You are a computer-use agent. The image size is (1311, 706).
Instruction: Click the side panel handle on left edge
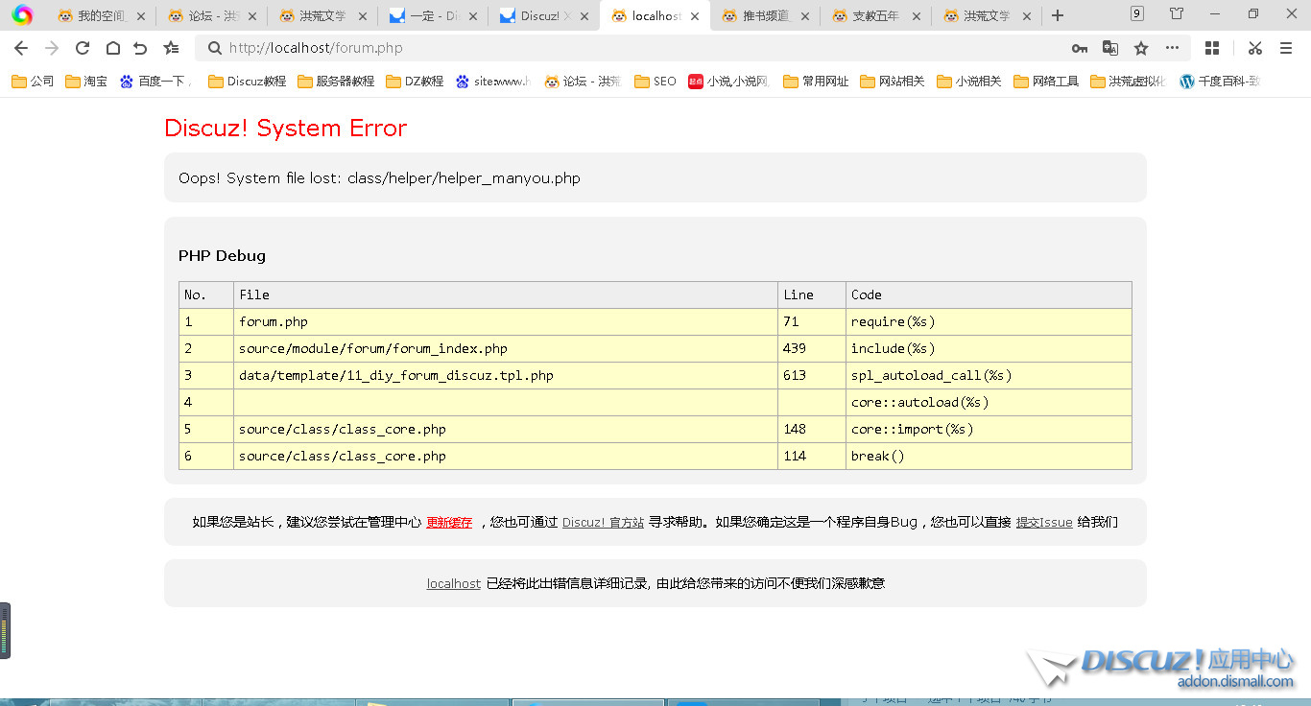[5, 630]
